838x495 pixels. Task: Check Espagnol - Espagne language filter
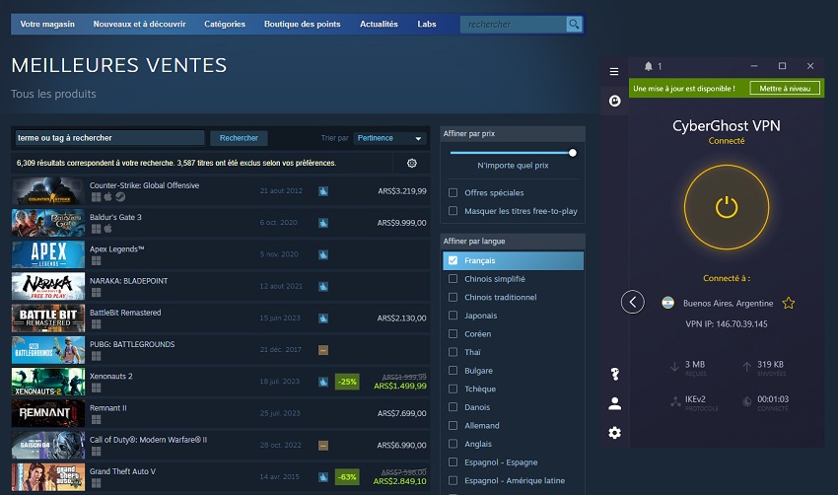pyautogui.click(x=453, y=461)
